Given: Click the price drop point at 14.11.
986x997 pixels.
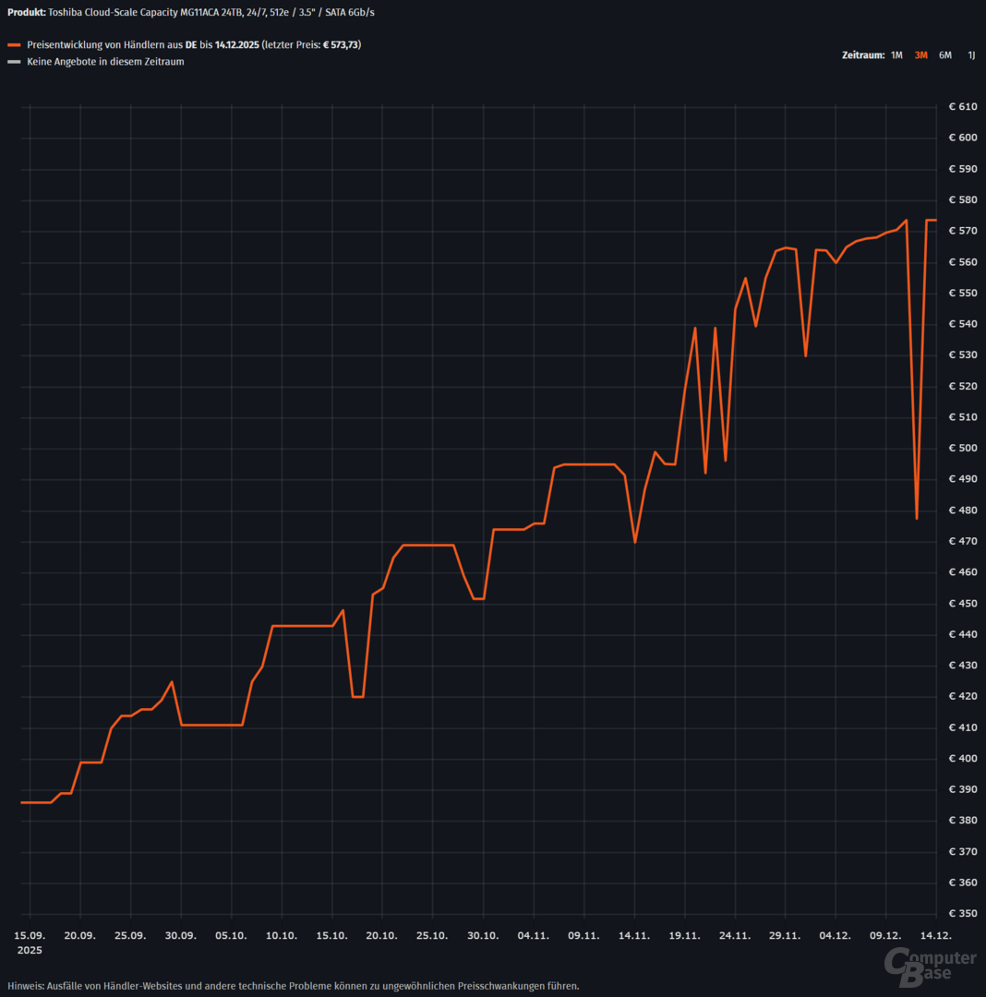Looking at the screenshot, I should click(x=635, y=542).
